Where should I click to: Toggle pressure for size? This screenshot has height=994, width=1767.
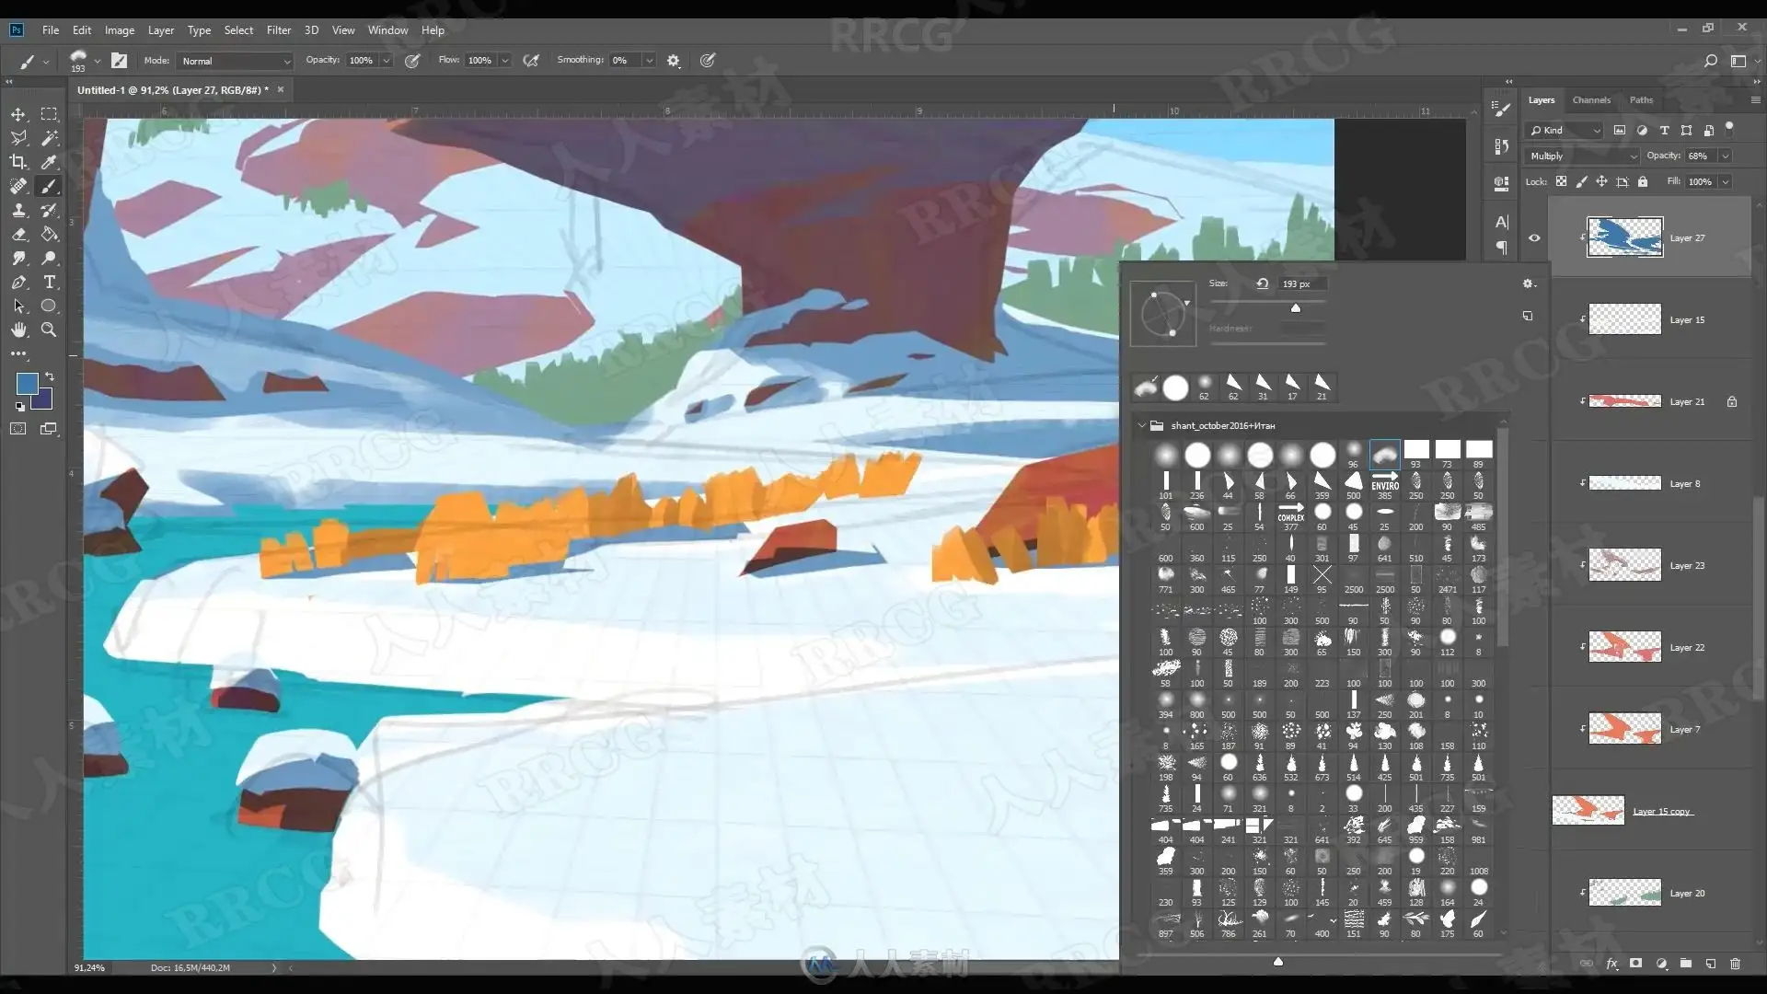tap(707, 61)
